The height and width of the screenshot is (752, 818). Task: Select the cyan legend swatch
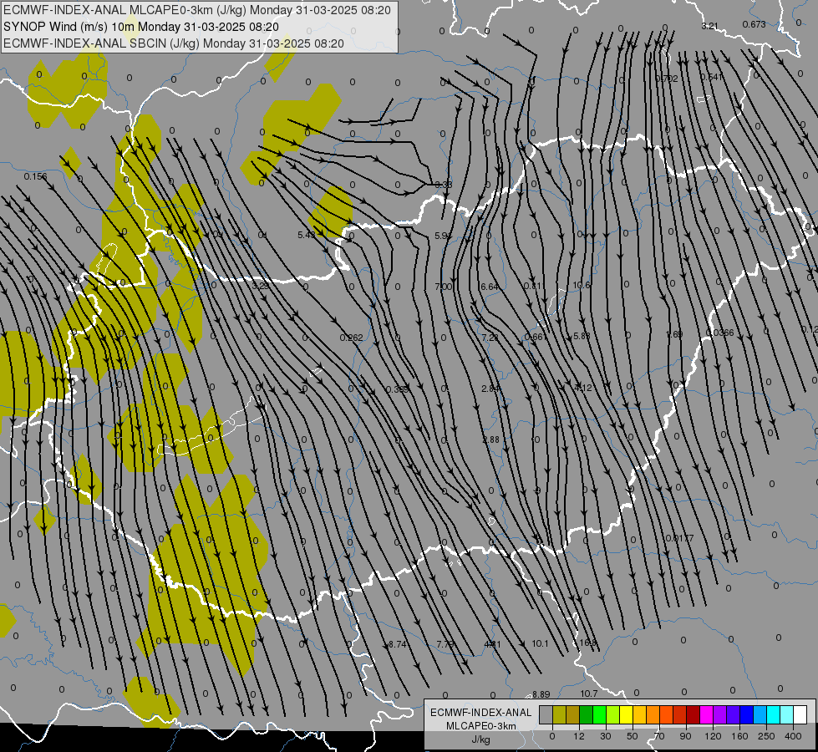pyautogui.click(x=774, y=715)
